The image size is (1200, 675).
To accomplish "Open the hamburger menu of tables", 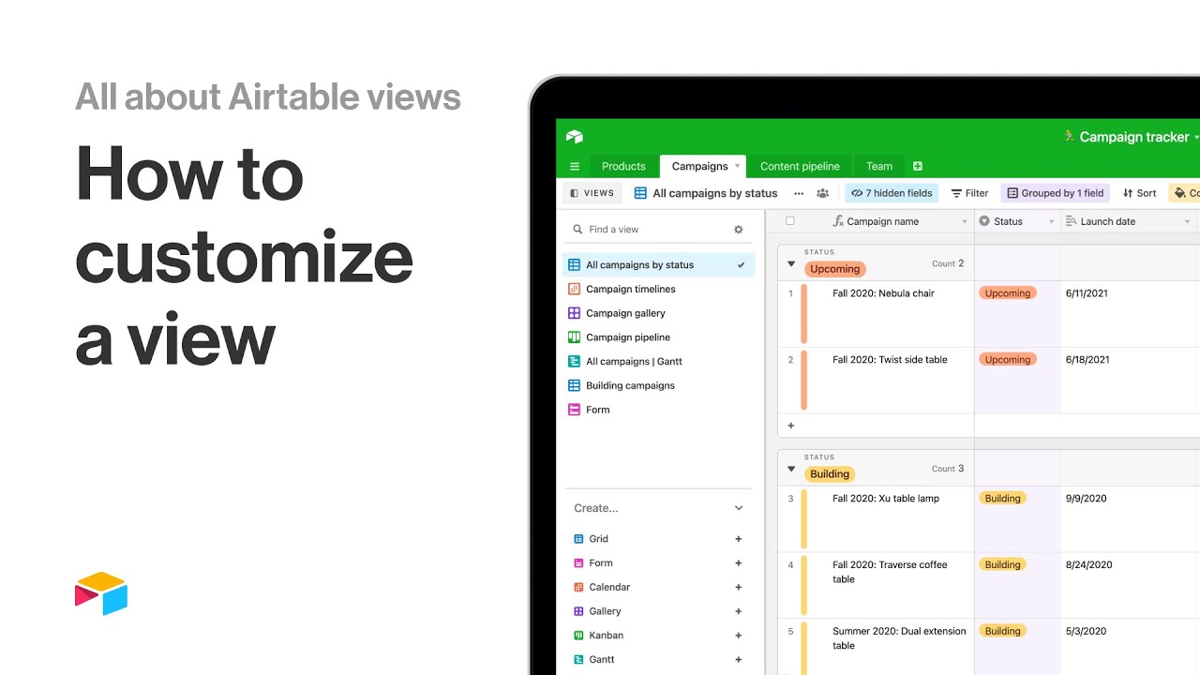I will click(575, 166).
